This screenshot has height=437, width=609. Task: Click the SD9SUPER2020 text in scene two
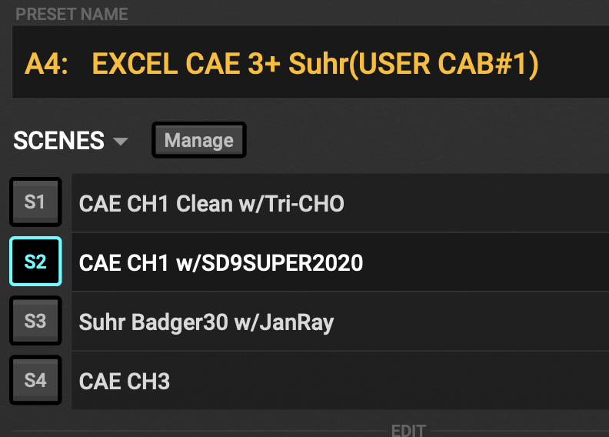click(x=282, y=263)
